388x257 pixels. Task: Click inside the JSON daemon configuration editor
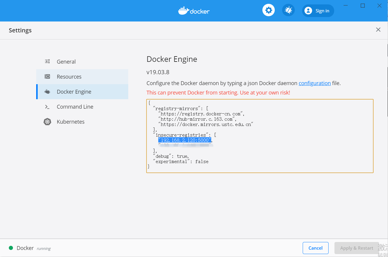pos(259,135)
